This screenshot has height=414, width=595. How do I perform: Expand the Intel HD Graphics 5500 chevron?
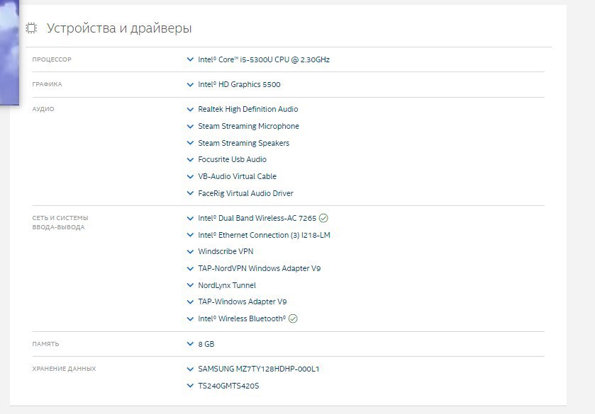(190, 84)
